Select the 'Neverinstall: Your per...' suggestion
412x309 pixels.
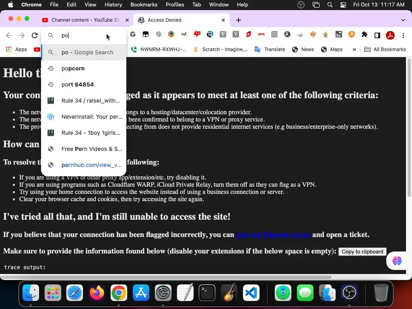84,117
